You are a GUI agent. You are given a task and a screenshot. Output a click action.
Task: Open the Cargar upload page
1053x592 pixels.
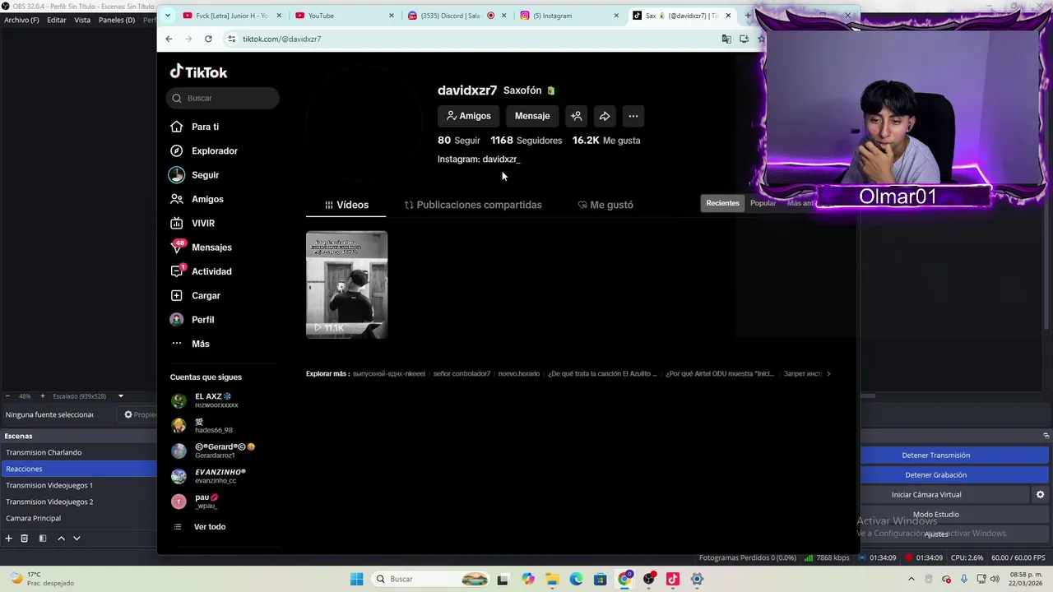[x=206, y=295]
